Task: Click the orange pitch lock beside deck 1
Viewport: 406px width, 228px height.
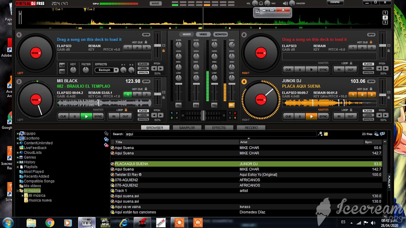Action: click(x=164, y=51)
